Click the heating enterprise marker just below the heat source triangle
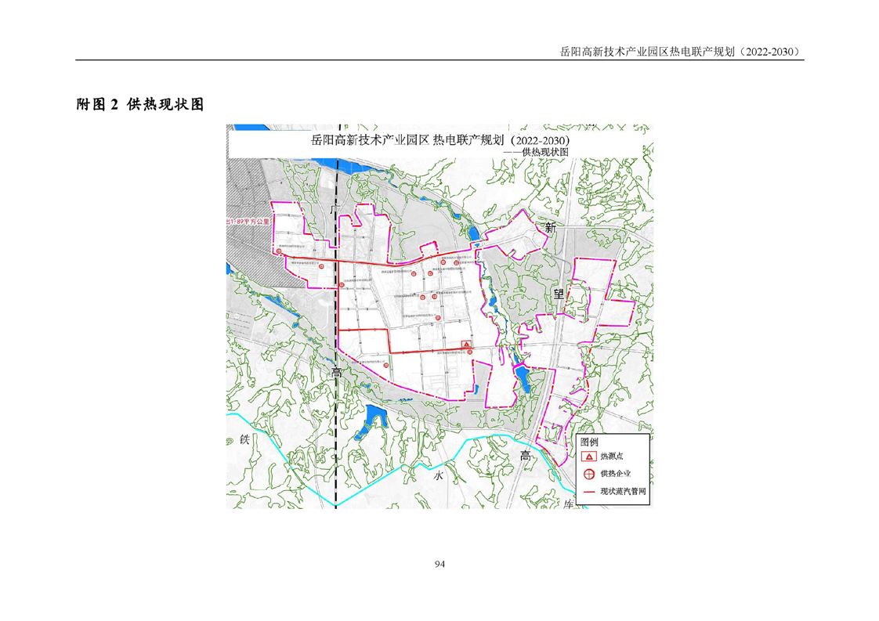The image size is (879, 621). coord(469,353)
